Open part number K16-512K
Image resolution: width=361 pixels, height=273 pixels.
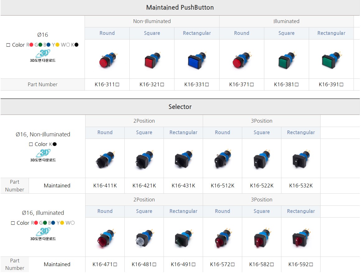click(x=223, y=186)
